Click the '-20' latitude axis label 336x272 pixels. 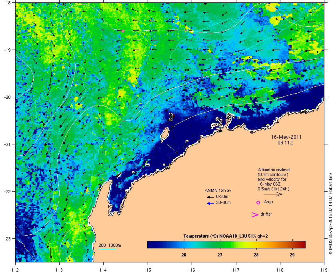(8, 97)
